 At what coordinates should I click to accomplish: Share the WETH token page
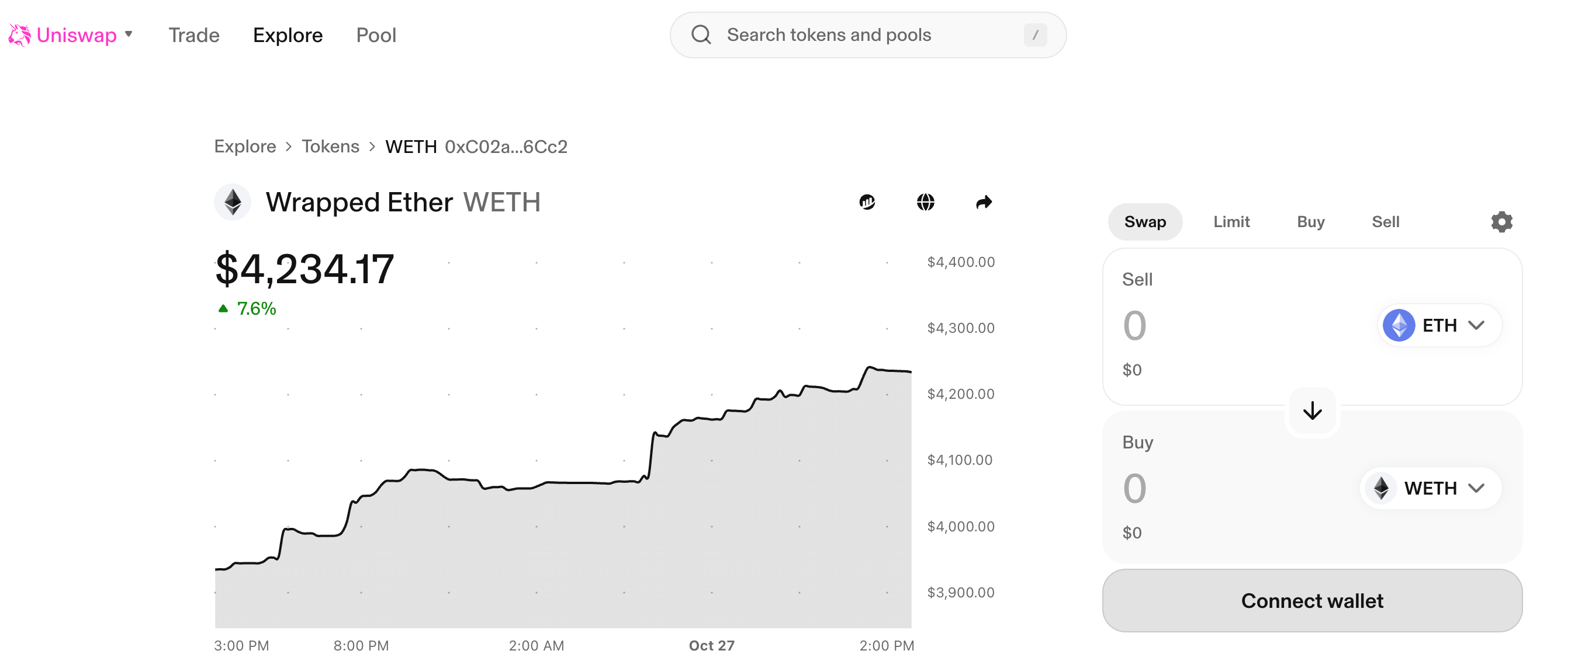[984, 202]
